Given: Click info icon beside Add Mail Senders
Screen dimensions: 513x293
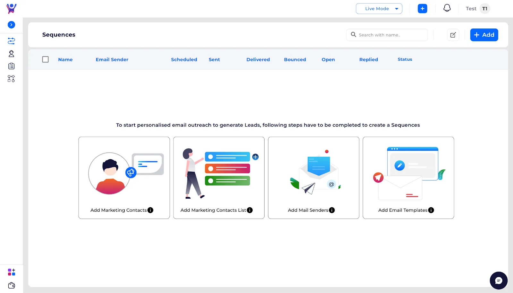Looking at the screenshot, I should click(x=332, y=210).
